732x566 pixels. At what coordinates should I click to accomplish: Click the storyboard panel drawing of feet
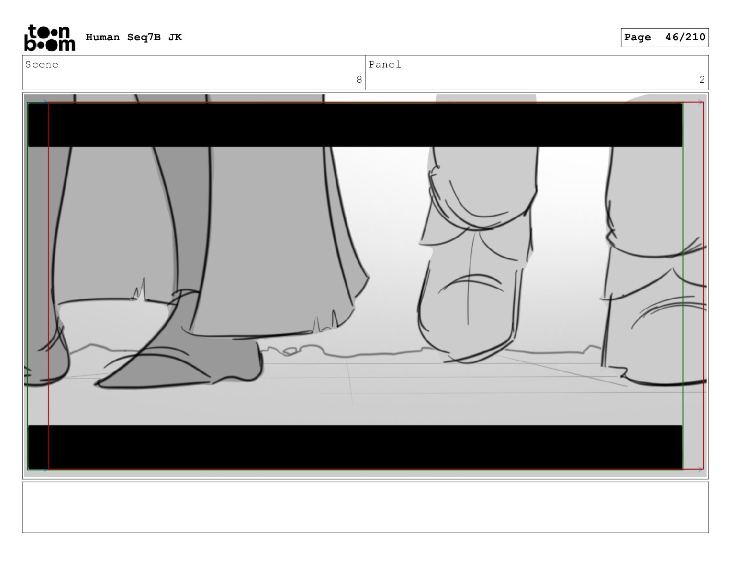coord(365,286)
